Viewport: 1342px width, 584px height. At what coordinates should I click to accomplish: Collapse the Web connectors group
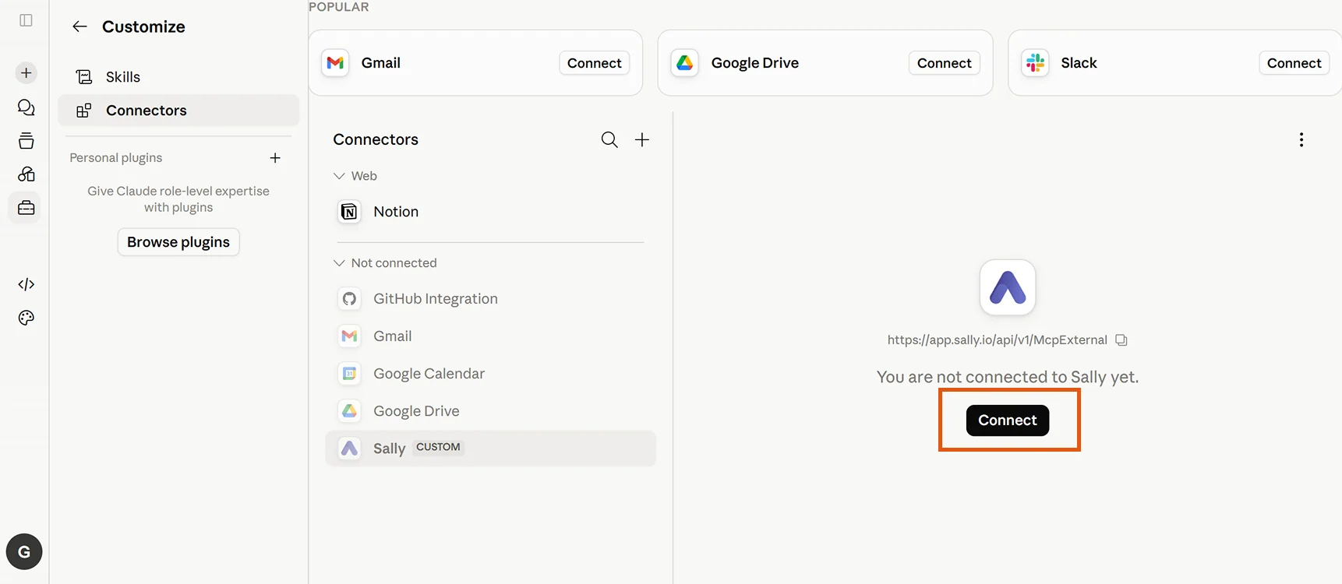pos(339,176)
